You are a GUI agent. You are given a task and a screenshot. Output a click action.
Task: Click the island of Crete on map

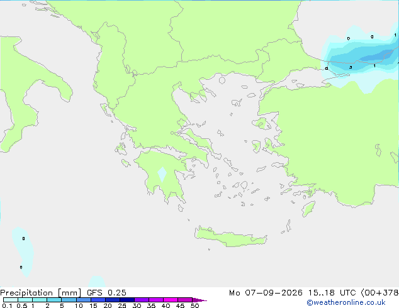click(x=230, y=237)
